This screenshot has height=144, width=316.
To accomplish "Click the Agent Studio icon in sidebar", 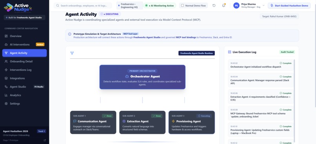I will point(6,87).
